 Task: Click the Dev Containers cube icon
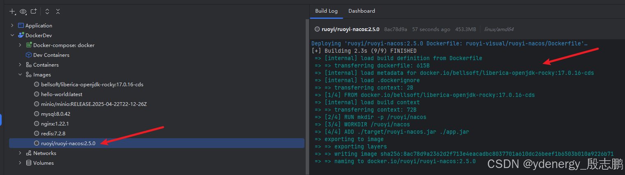pyautogui.click(x=29, y=55)
